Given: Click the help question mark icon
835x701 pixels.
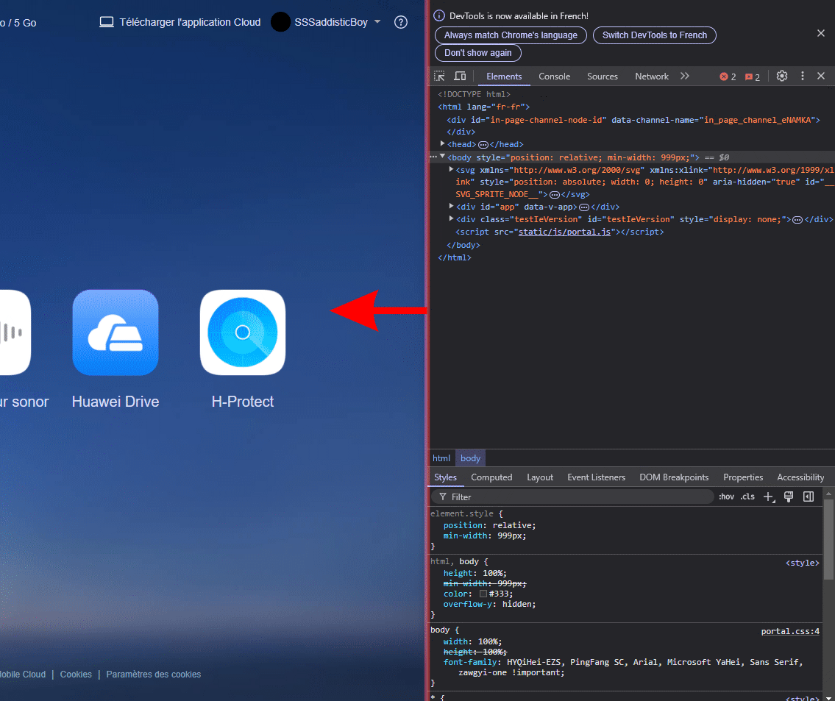Looking at the screenshot, I should click(401, 22).
